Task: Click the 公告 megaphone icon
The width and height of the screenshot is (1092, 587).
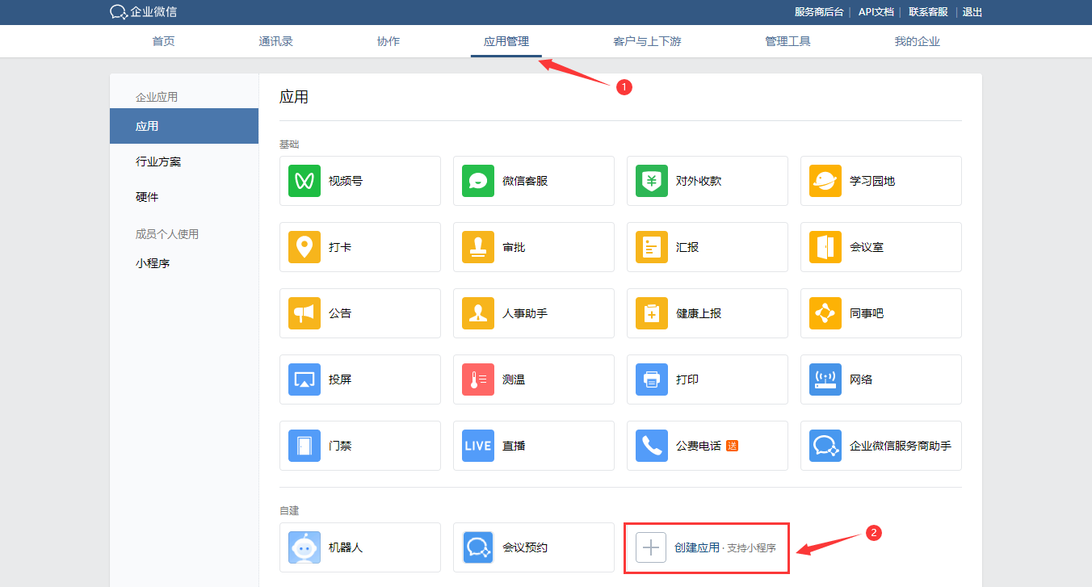Action: (x=304, y=313)
